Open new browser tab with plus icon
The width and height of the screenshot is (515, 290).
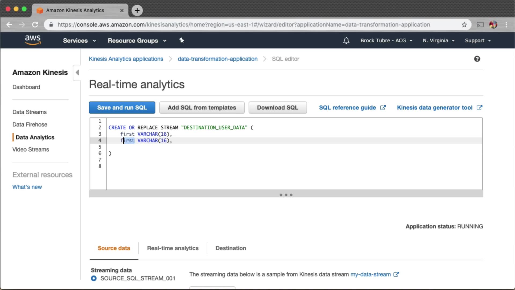click(x=137, y=10)
